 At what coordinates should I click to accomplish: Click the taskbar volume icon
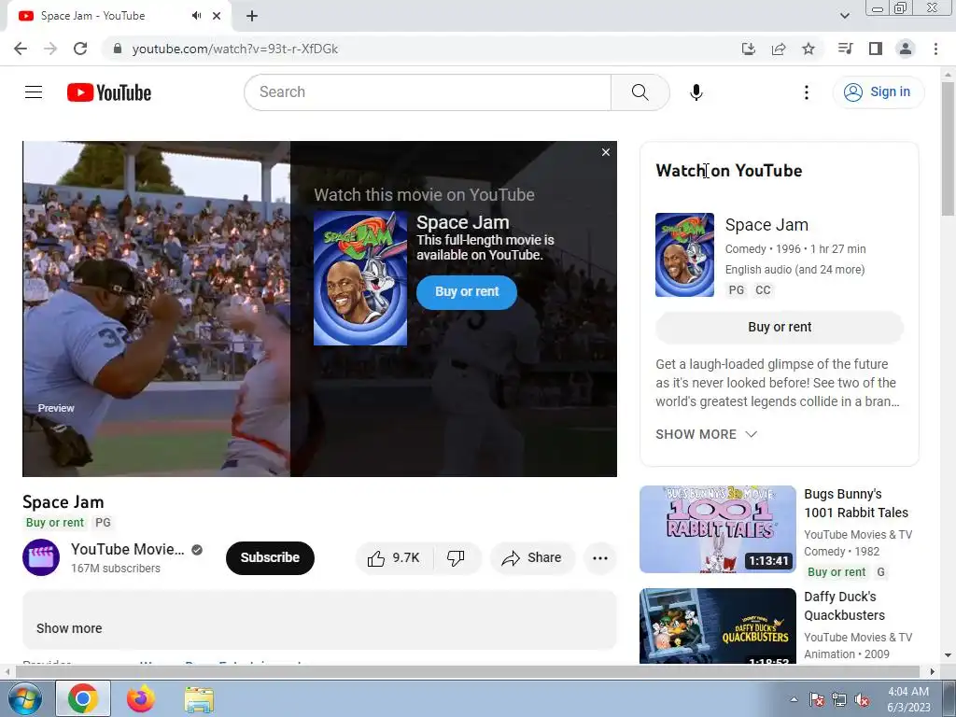(862, 700)
